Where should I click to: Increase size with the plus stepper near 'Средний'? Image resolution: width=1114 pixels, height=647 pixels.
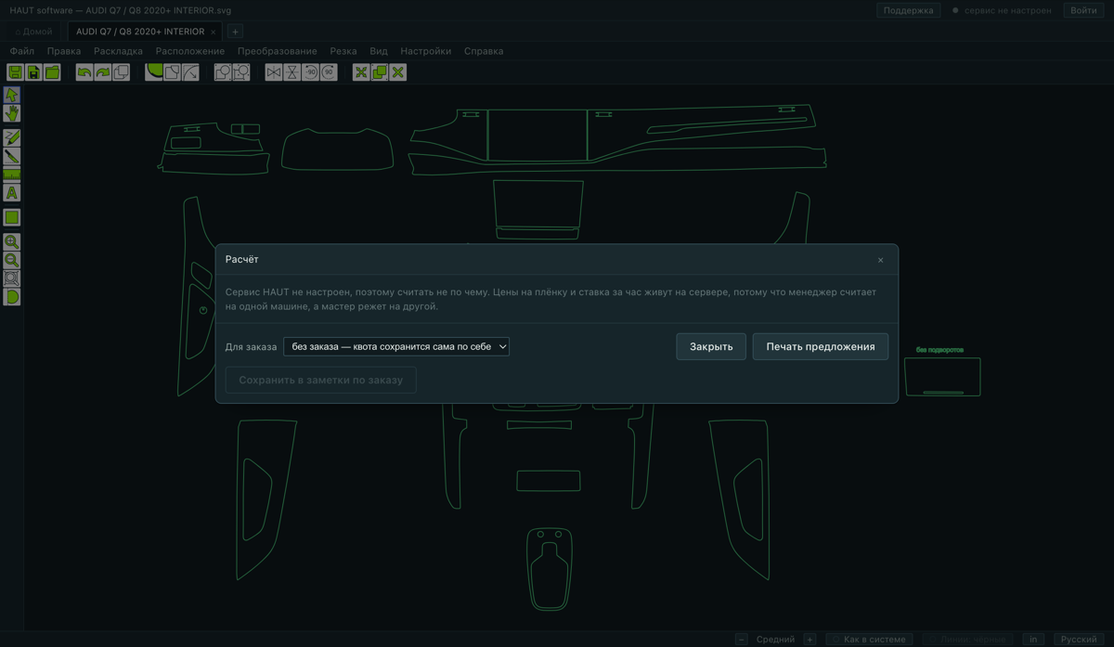point(810,639)
